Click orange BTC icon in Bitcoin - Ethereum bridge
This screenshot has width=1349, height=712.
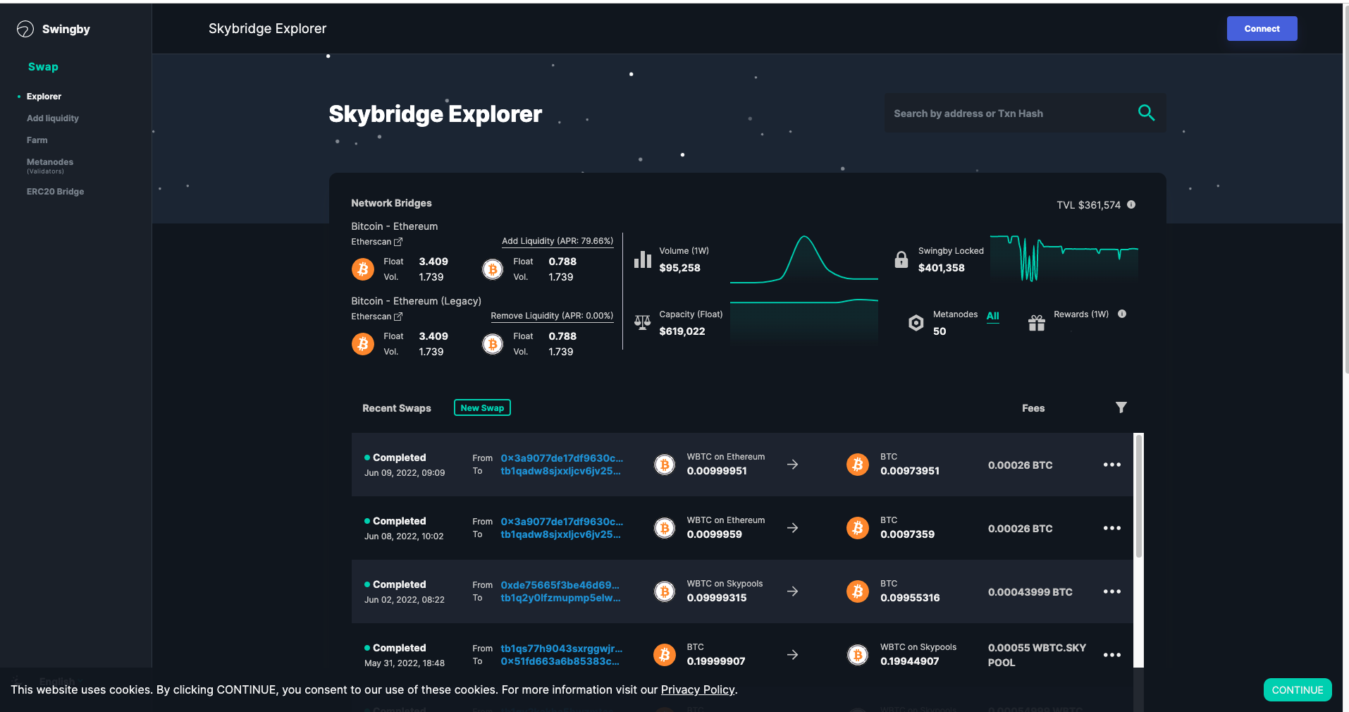pos(363,269)
